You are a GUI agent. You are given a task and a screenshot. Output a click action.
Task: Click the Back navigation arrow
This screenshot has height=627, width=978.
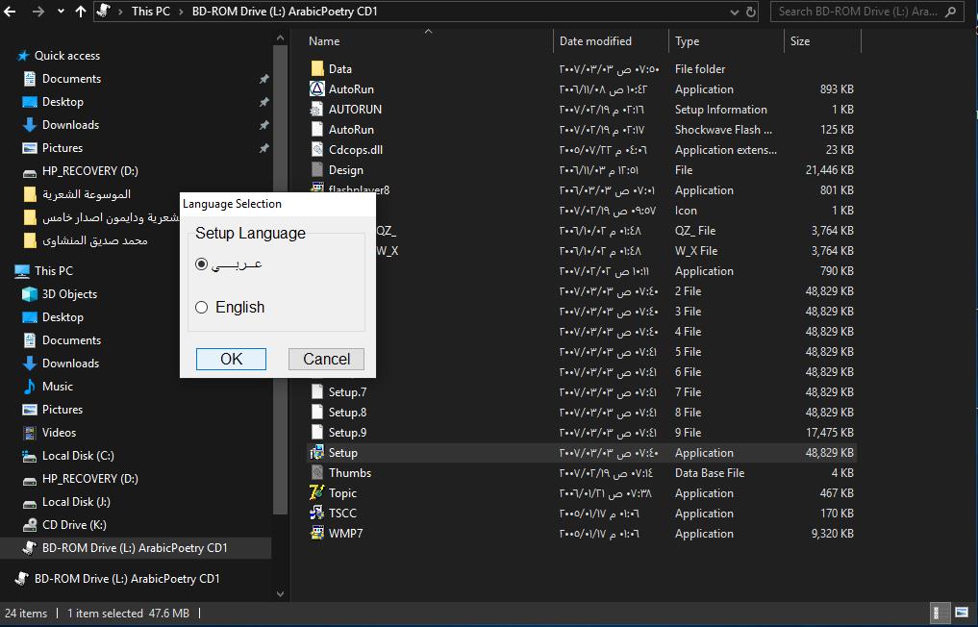[x=13, y=12]
